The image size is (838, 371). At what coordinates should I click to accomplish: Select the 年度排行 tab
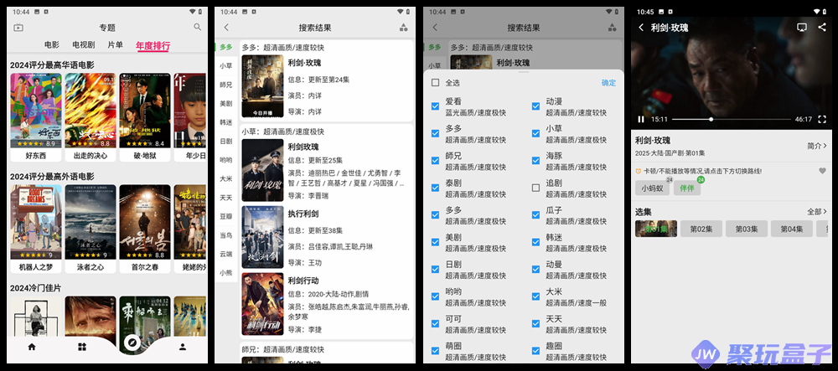click(153, 46)
